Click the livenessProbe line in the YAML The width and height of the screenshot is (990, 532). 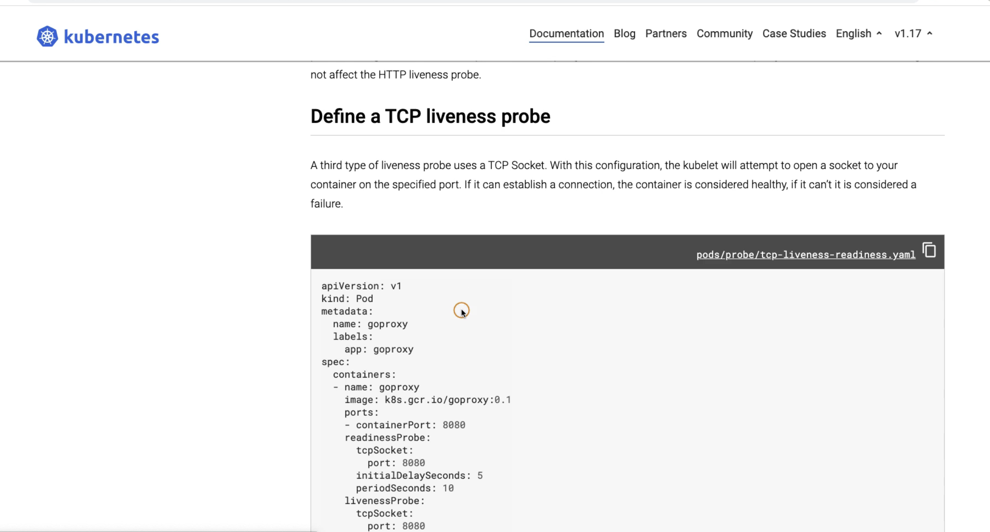(384, 501)
